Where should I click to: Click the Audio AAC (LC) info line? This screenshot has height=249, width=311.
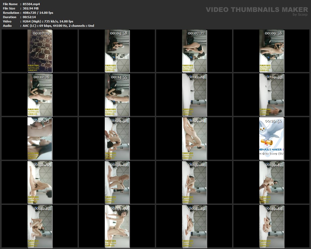[58, 26]
